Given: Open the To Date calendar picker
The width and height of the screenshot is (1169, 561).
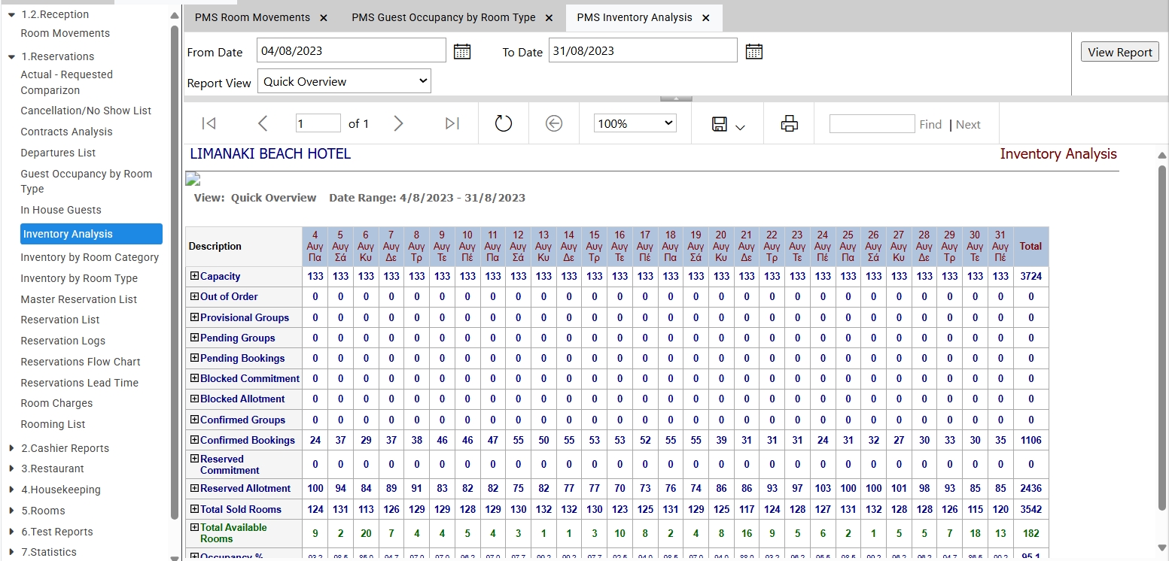Looking at the screenshot, I should (753, 52).
